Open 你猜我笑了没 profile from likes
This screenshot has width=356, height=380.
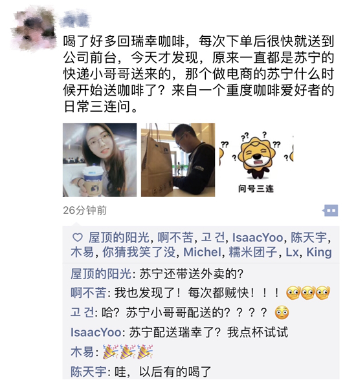tap(139, 252)
